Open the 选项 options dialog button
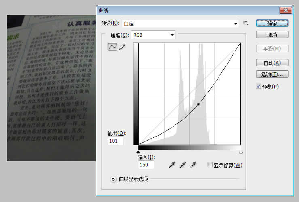The width and height of the screenshot is (299, 202). tap(272, 74)
